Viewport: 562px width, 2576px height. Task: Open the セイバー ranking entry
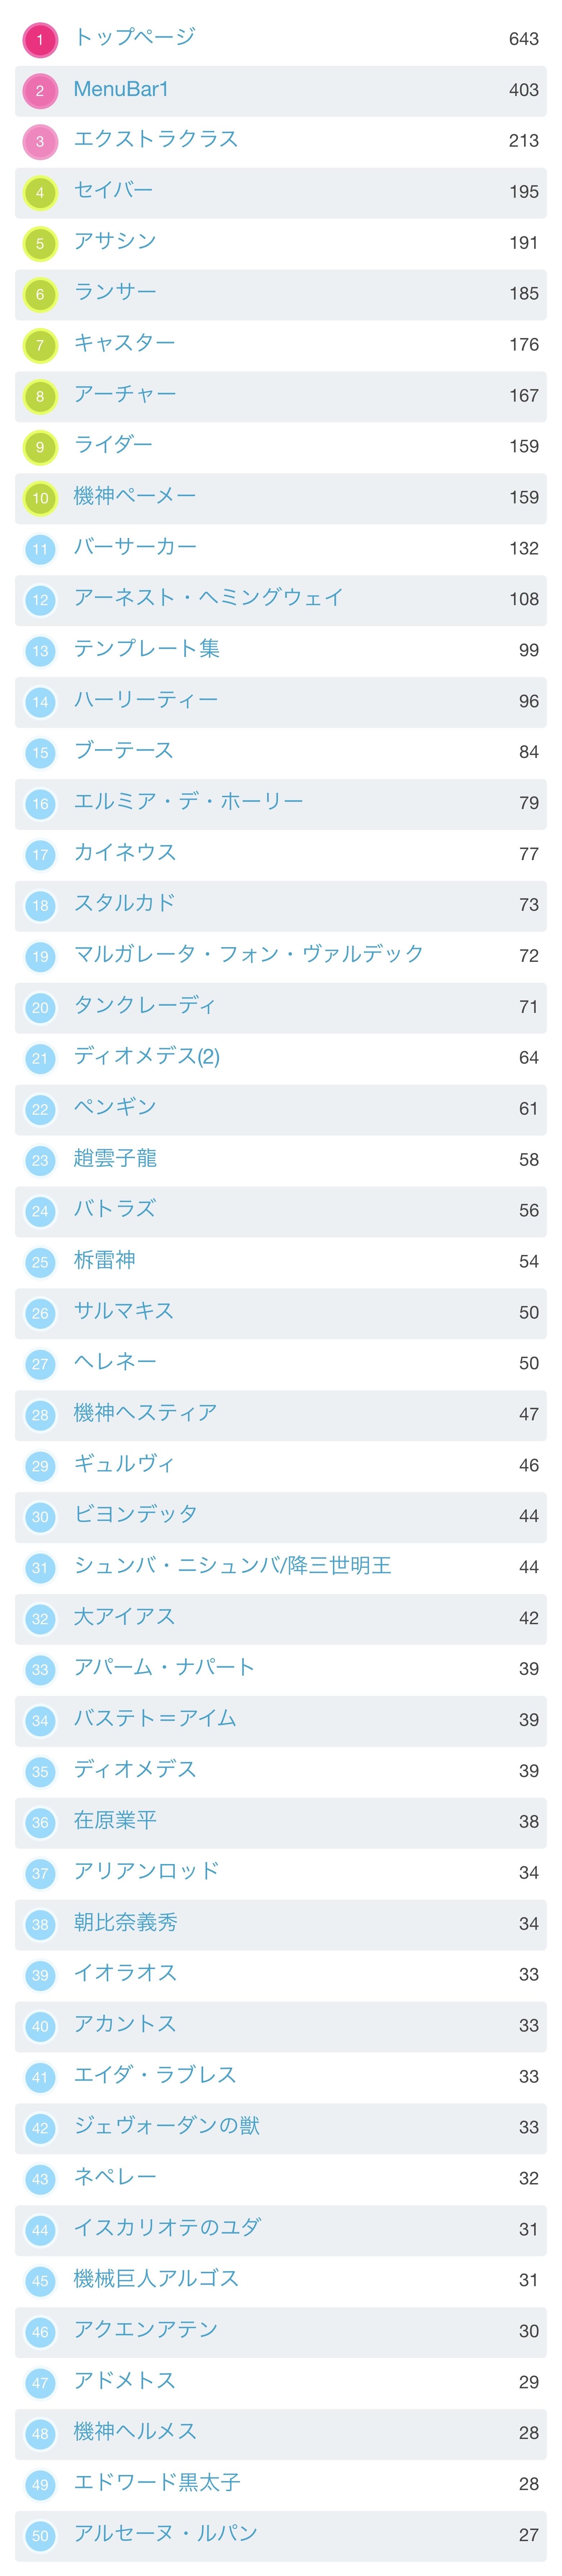(x=113, y=190)
